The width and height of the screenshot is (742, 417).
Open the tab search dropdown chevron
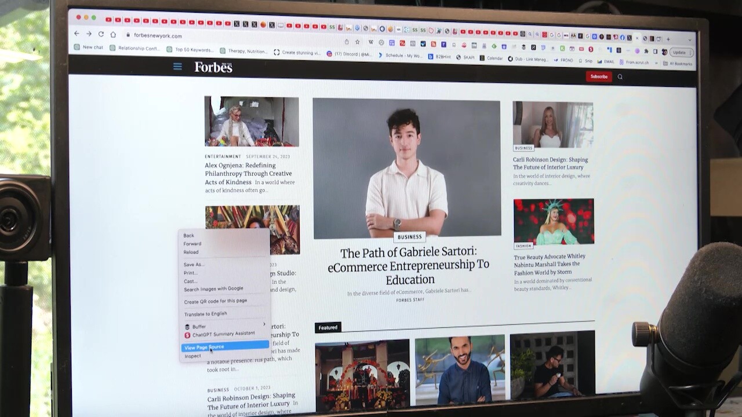tap(689, 41)
